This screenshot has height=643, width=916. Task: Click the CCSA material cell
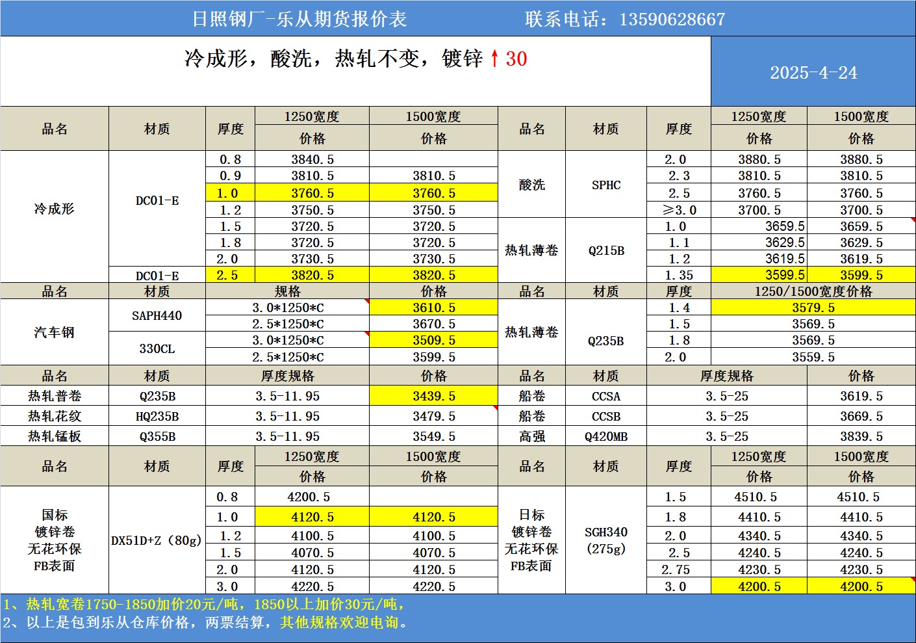coord(606,396)
